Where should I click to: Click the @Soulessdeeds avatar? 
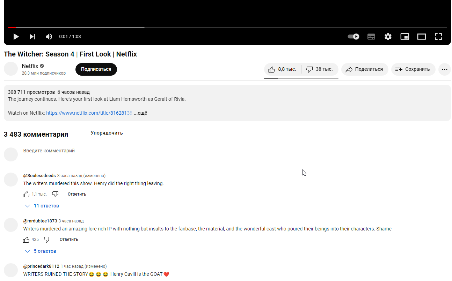pyautogui.click(x=11, y=180)
